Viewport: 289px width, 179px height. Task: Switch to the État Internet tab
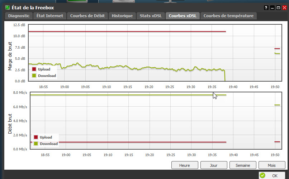[x=50, y=16]
